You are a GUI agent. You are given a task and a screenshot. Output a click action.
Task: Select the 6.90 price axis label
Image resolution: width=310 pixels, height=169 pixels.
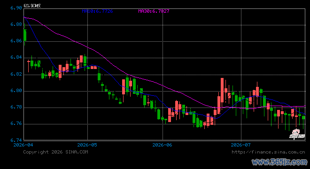point(16,8)
